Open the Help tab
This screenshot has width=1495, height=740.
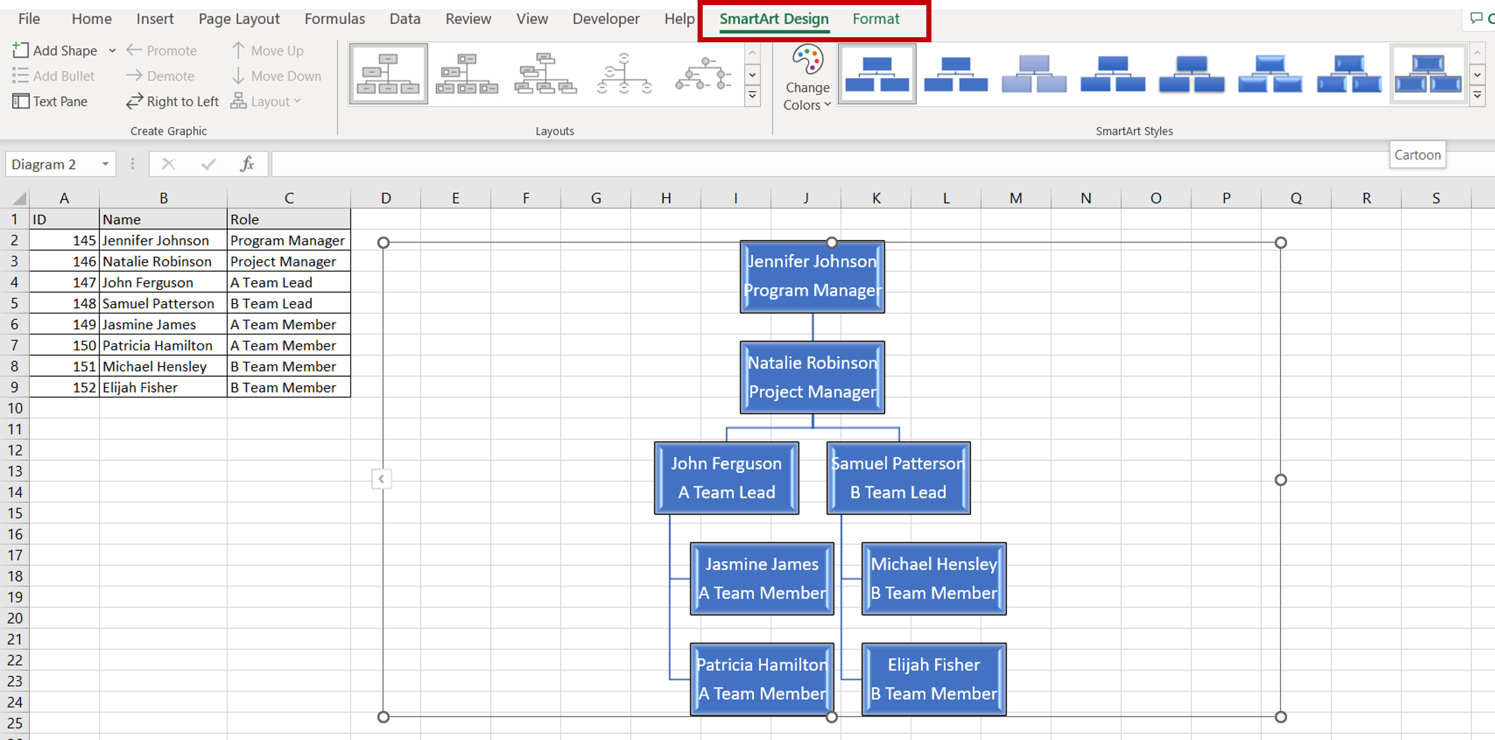679,19
